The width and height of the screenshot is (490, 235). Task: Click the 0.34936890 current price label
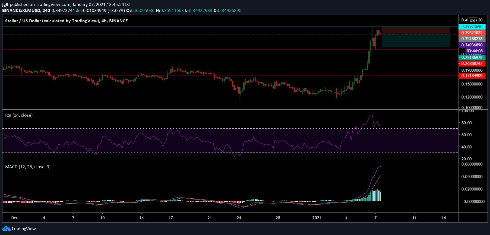(472, 45)
